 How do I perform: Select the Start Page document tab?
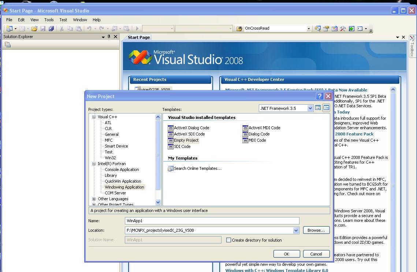(x=138, y=37)
